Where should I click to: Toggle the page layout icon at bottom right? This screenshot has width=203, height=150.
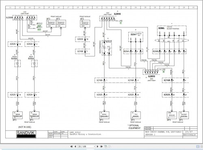click(x=198, y=146)
